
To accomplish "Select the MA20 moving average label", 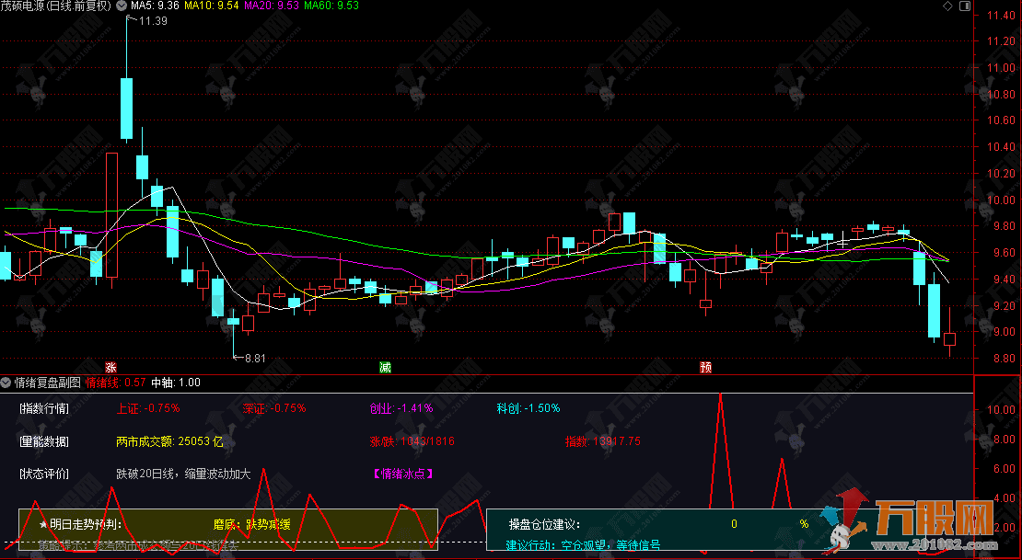I will pos(273,6).
